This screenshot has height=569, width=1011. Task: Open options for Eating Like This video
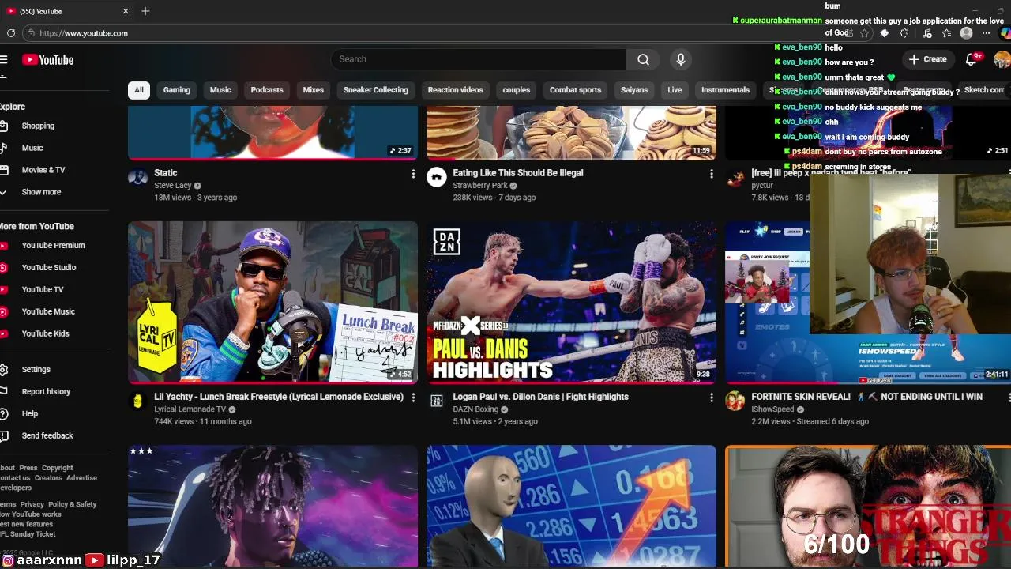click(711, 174)
